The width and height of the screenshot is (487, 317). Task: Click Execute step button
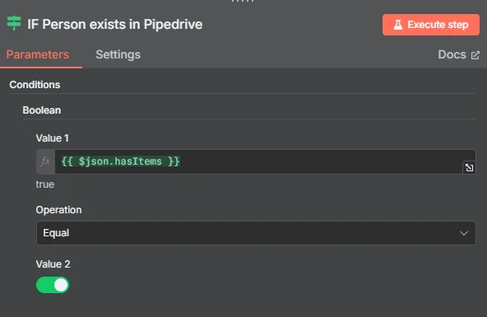(x=431, y=25)
